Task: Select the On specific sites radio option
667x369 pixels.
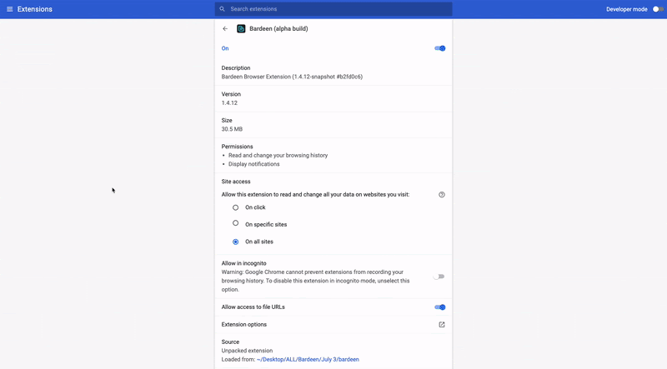Action: coord(235,223)
